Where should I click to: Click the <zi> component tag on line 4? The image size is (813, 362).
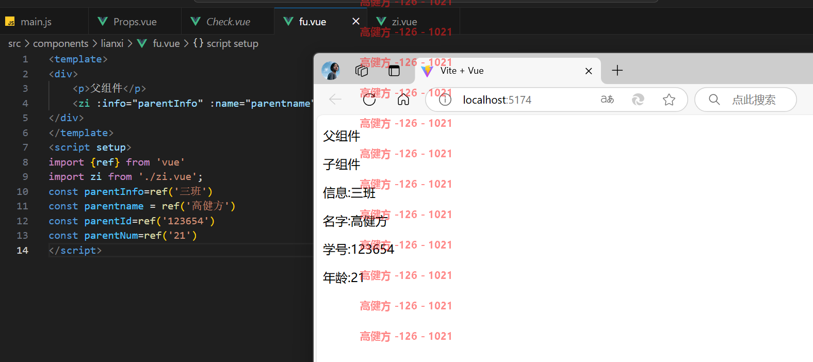(x=192, y=103)
